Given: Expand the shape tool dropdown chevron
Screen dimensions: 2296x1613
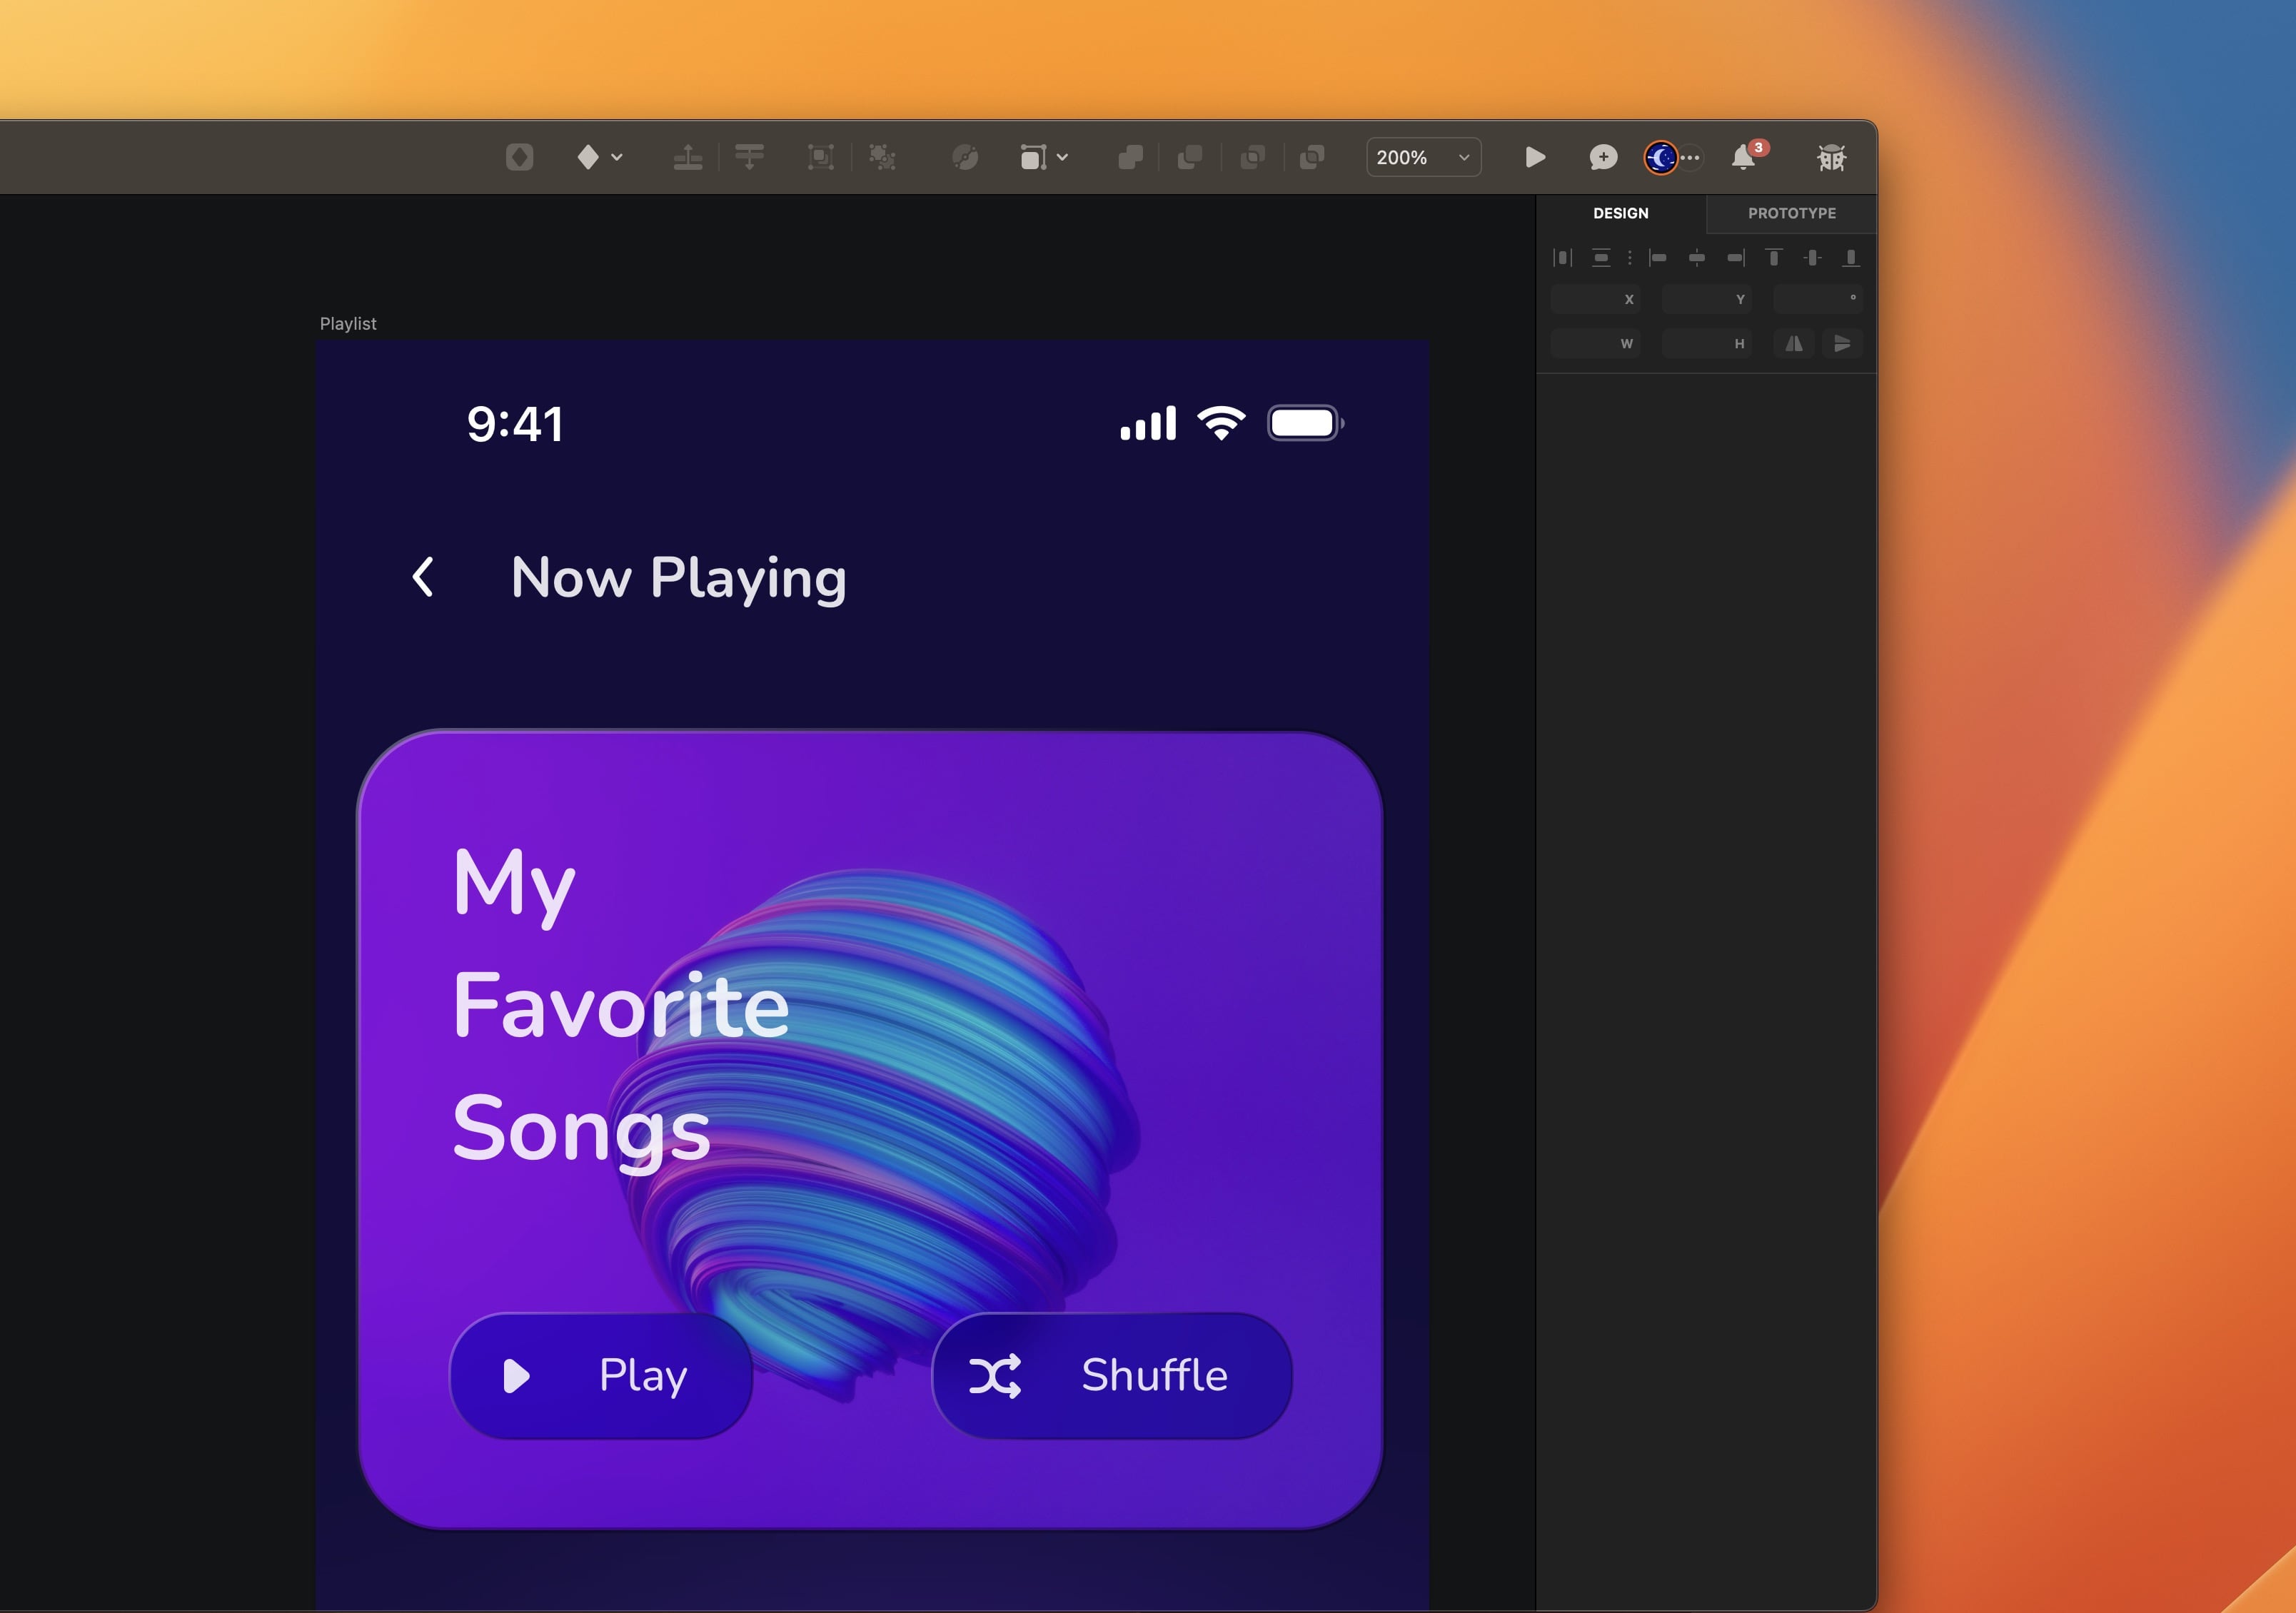Looking at the screenshot, I should (616, 158).
